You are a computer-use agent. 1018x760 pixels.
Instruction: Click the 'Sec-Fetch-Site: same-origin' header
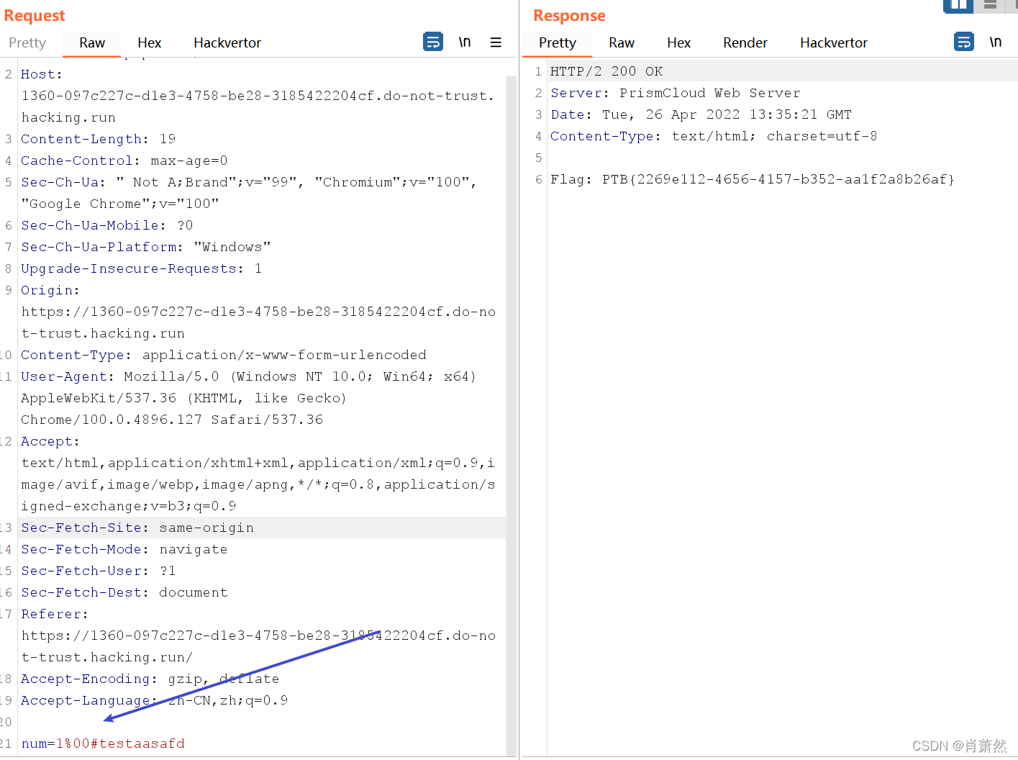137,528
